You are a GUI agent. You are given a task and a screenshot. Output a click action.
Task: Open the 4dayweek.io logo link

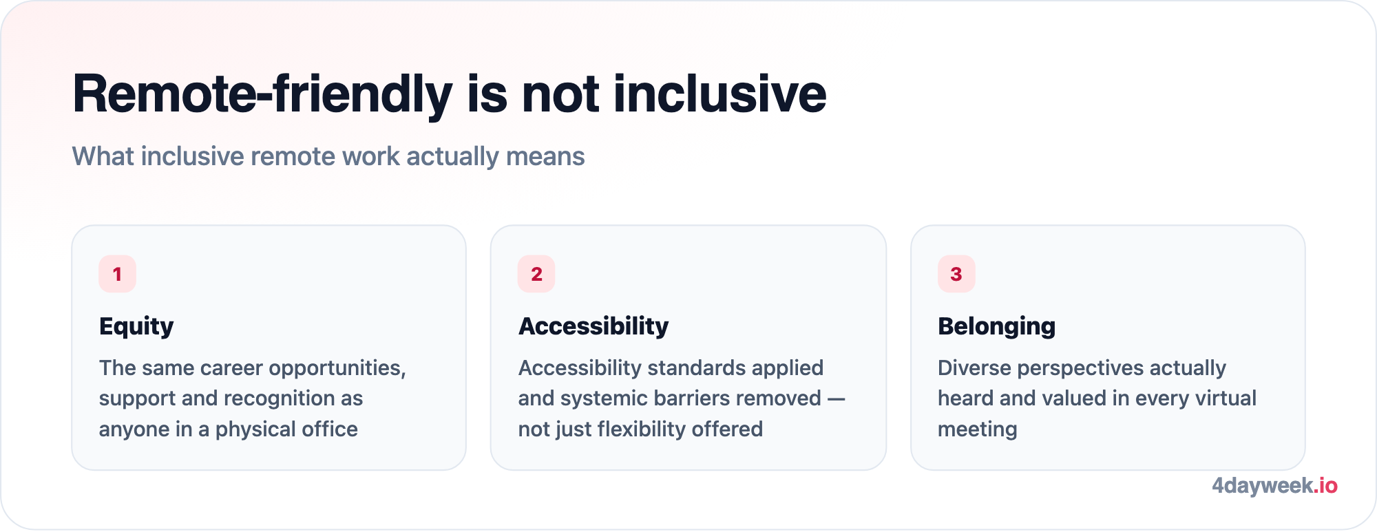point(1274,486)
